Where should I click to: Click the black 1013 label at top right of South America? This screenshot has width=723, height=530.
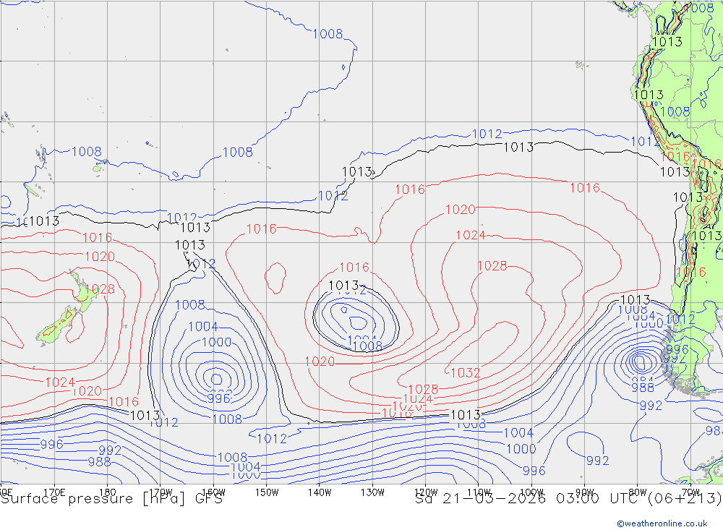pos(667,41)
